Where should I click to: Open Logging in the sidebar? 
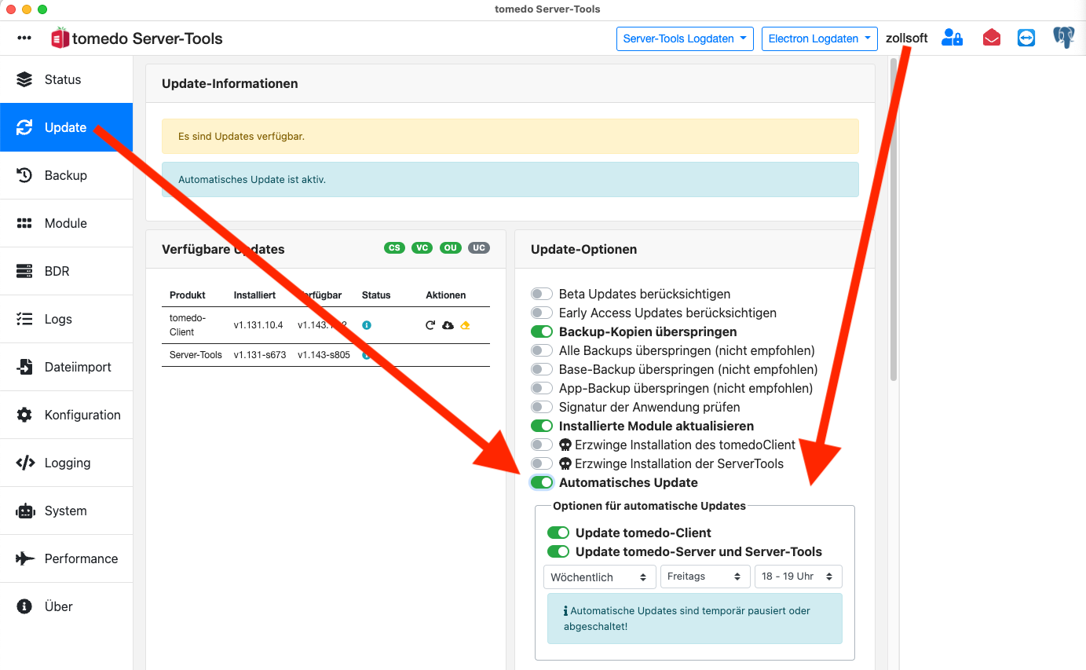(x=66, y=463)
